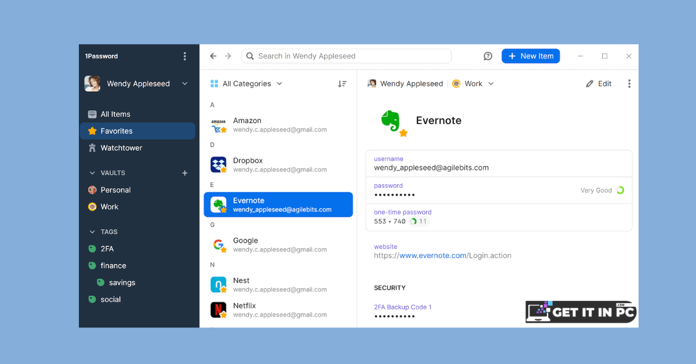Image resolution: width=696 pixels, height=364 pixels.
Task: Select the Work vault in the sidebar
Action: click(x=137, y=207)
